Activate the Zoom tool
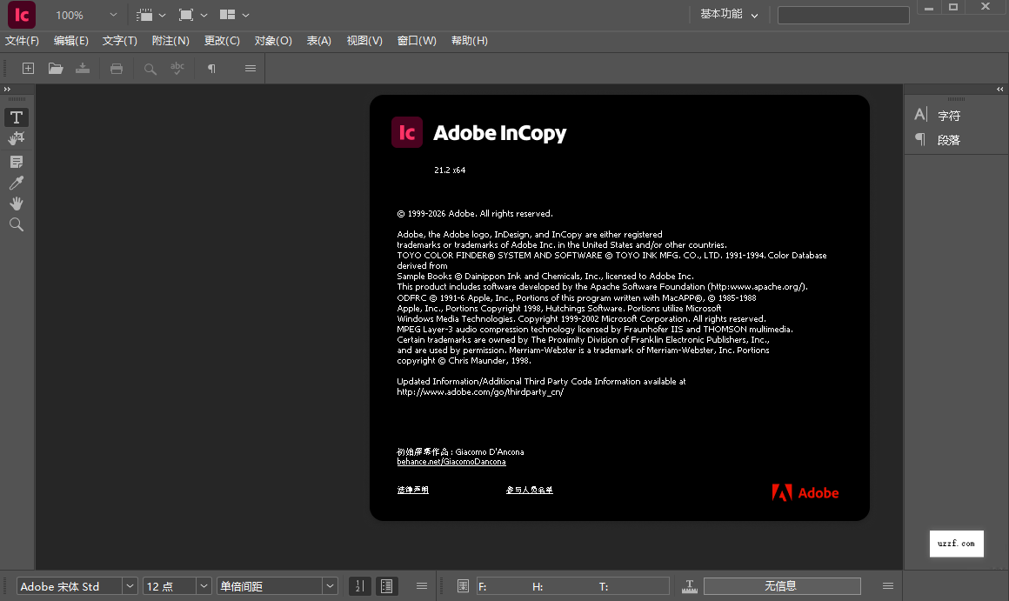1009x601 pixels. (16, 224)
